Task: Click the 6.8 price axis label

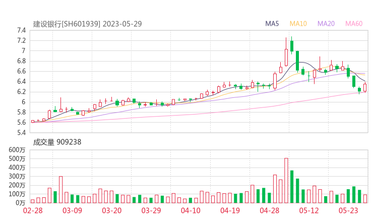Action: [21, 61]
